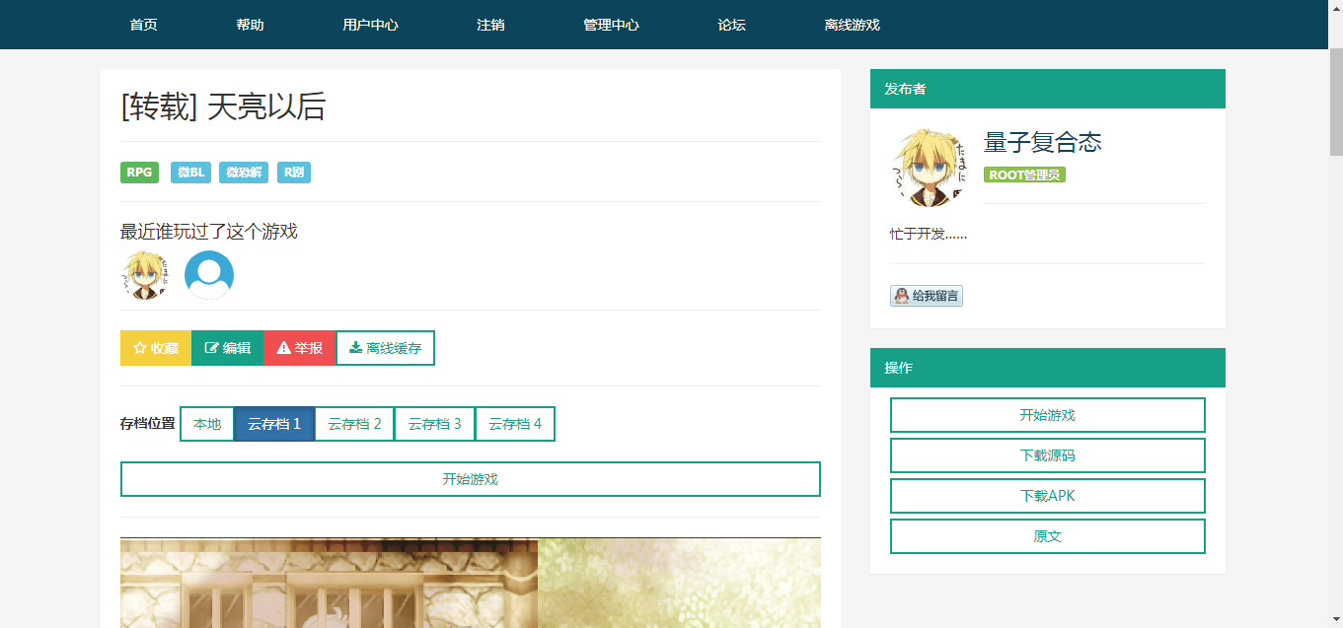This screenshot has height=628, width=1343.
Task: Open the anime avatar of recent player
Action: coord(145,275)
